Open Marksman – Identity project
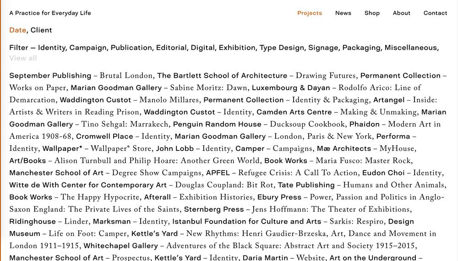This screenshot has width=458, height=261. (130, 222)
